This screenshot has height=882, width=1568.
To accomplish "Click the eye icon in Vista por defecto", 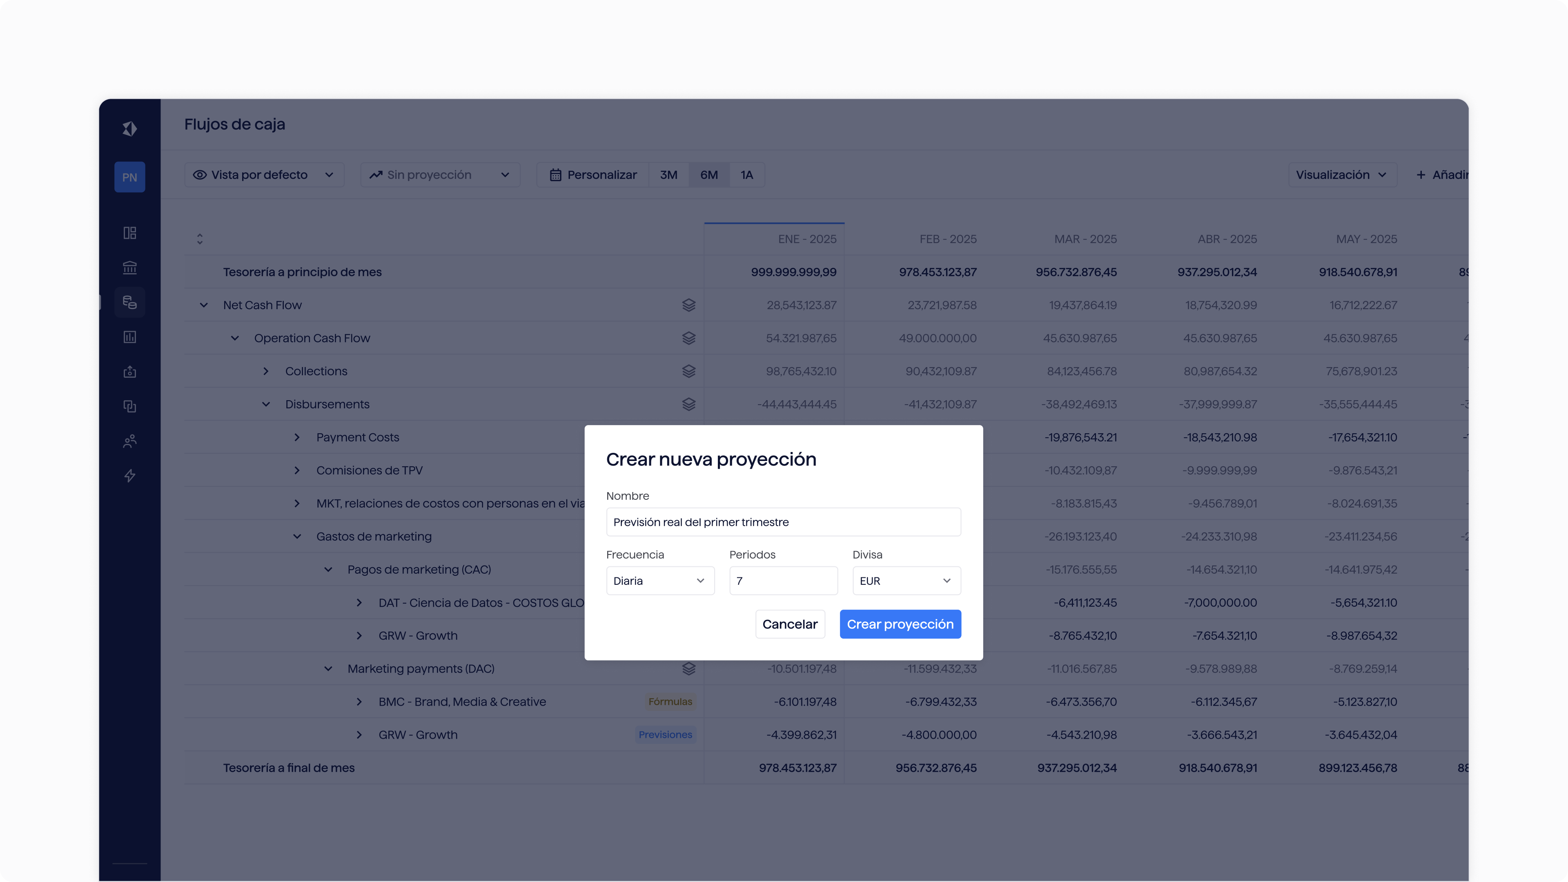I will 200,175.
